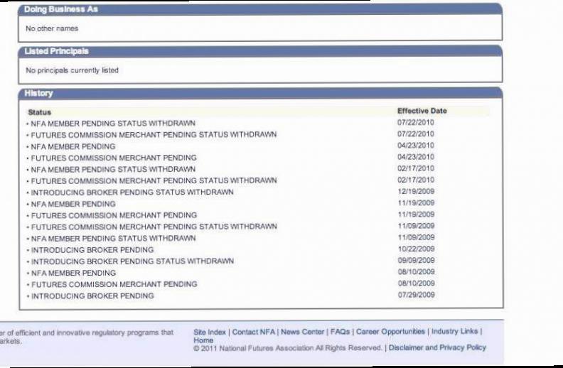
Task: Open the Industry Links footer link
Action: (x=454, y=331)
